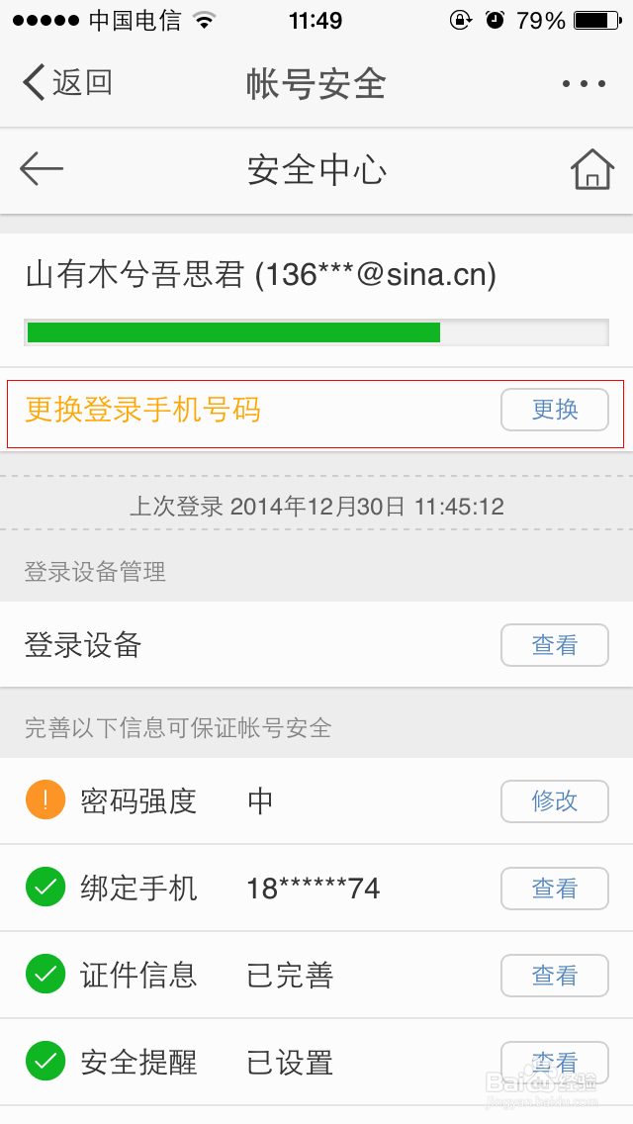Tap the home icon in the security center header

pos(591,169)
